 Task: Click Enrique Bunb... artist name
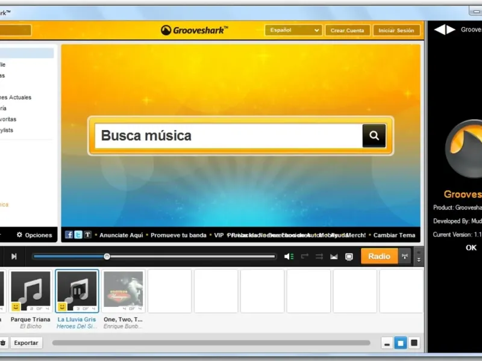point(123,326)
